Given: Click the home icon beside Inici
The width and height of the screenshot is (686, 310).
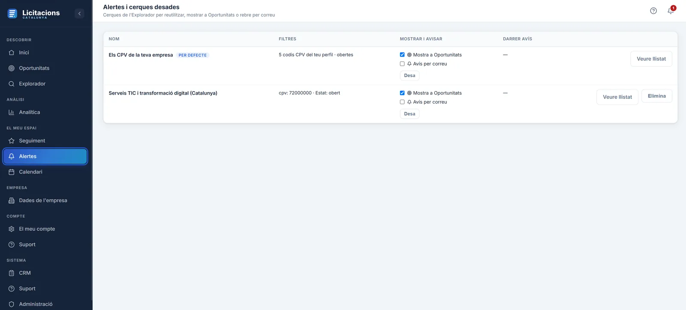Looking at the screenshot, I should [12, 53].
